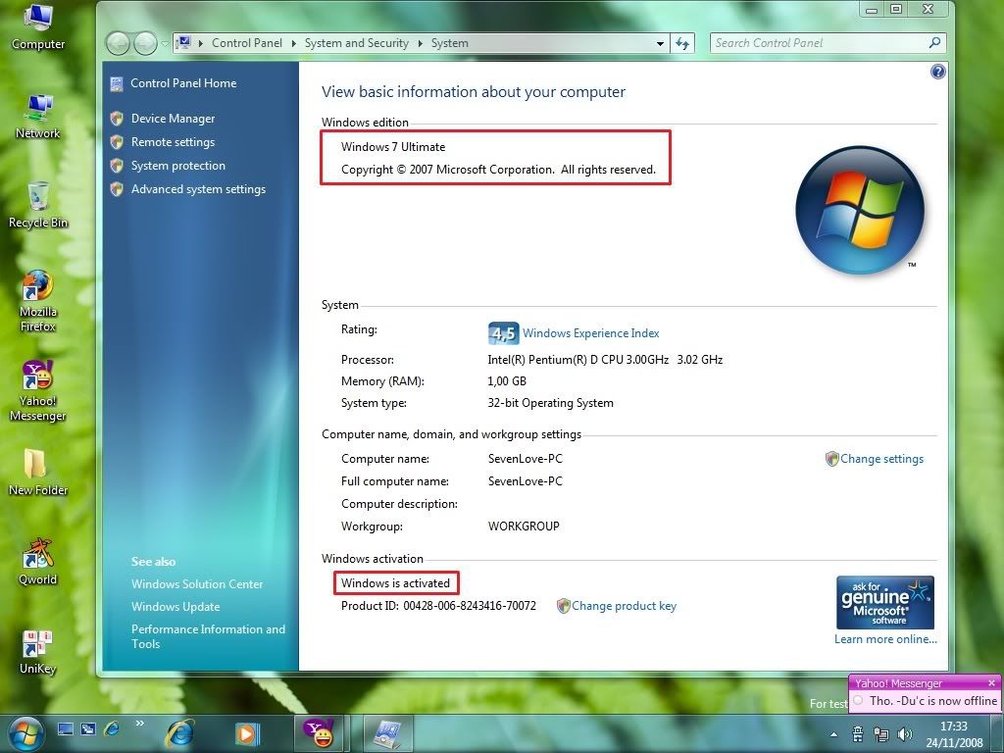Click the search magnifier icon
This screenshot has width=1004, height=753.
(x=934, y=43)
